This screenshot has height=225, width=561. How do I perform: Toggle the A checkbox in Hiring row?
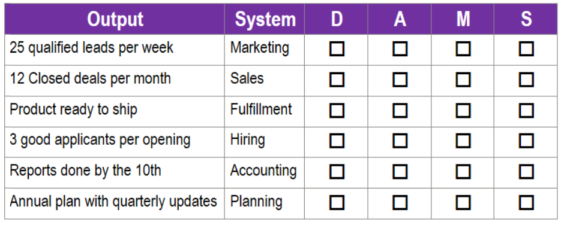(400, 141)
